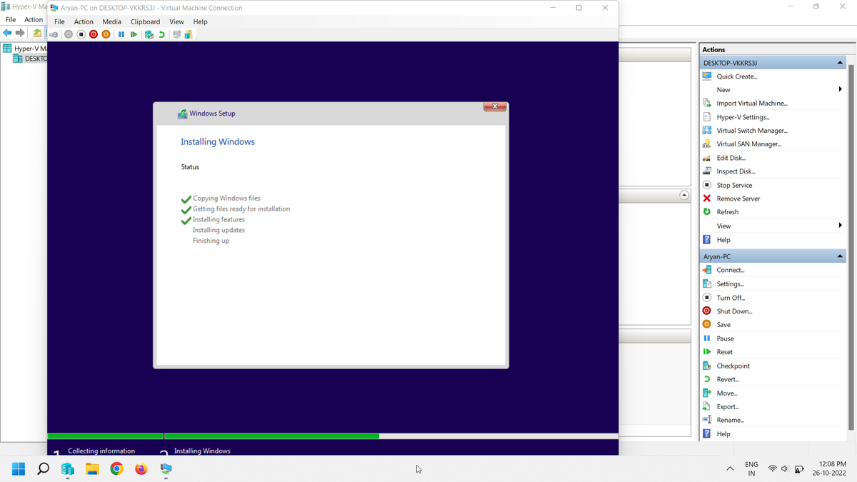
Task: Open Help under DESKTOP-VKKRS3J actions
Action: coord(723,240)
